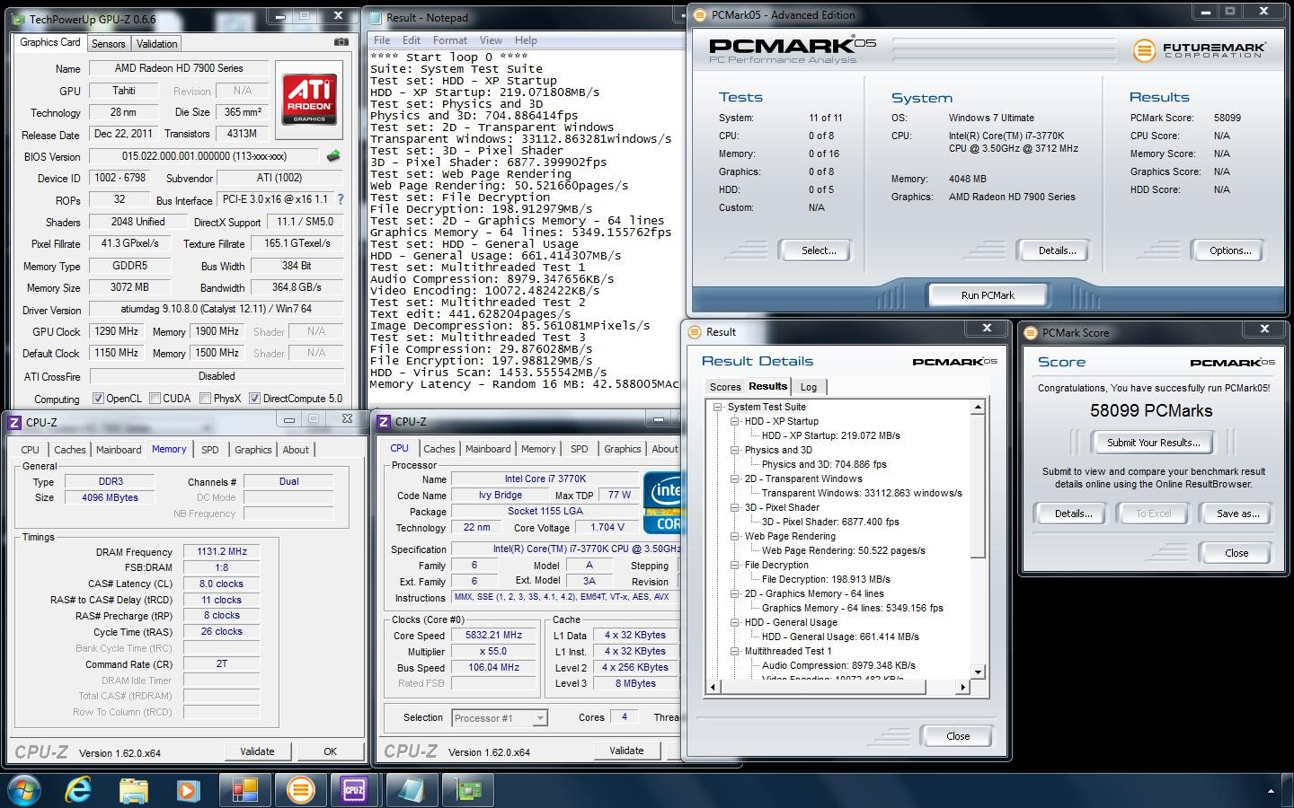Open Windows Media Player from the taskbar

click(x=188, y=790)
